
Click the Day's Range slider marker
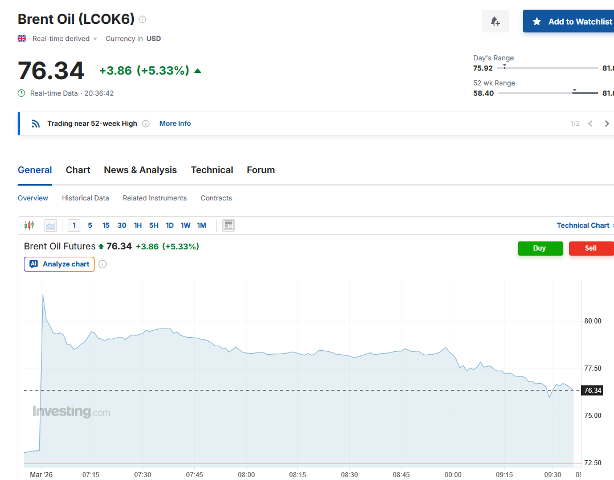505,67
